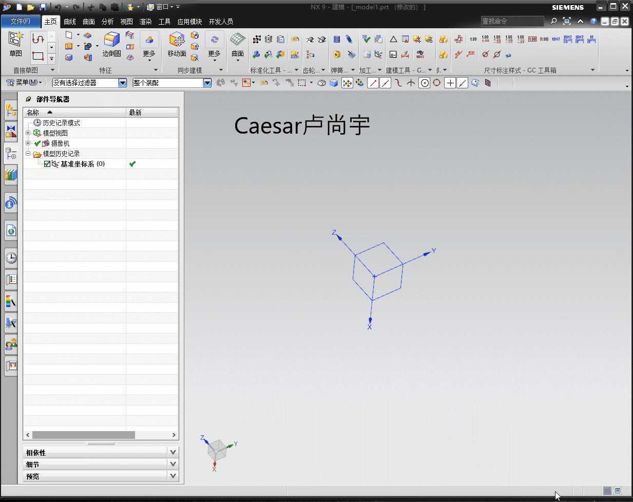Toggle the enable snap point button
The height and width of the screenshot is (502, 633).
tap(348, 83)
